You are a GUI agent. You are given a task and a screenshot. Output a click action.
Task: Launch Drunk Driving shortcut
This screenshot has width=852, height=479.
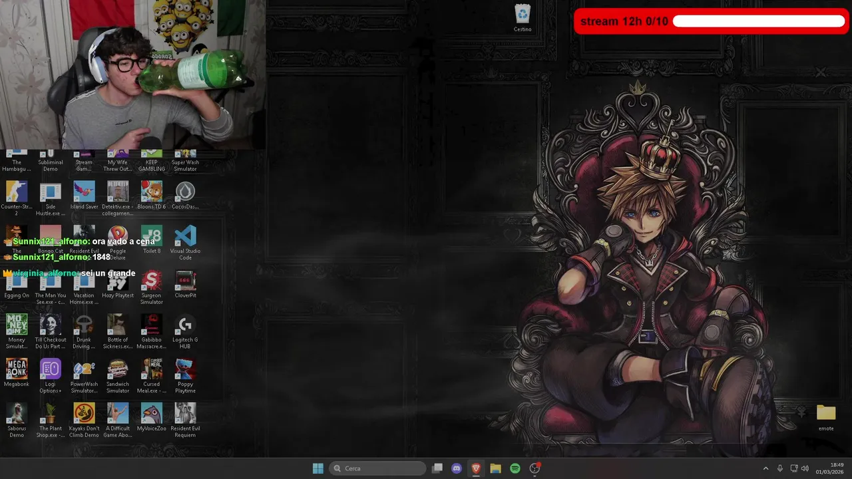point(84,331)
